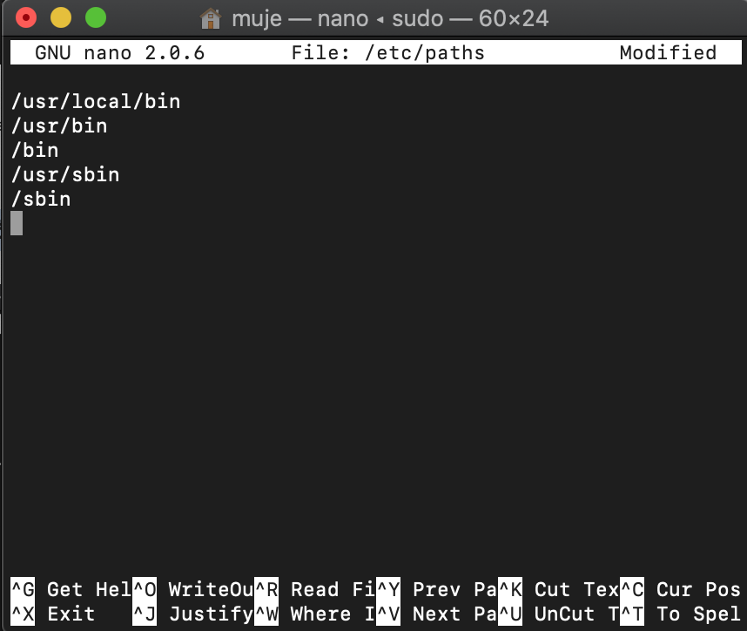Screen dimensions: 747x631
Task: Click the ^X Exit shortcut
Action: [53, 614]
